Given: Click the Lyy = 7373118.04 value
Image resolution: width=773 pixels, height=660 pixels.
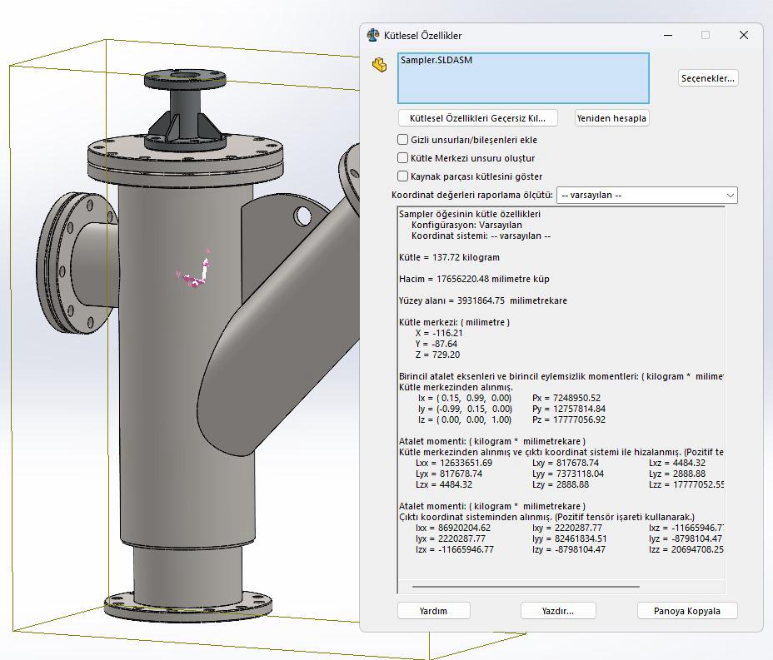Looking at the screenshot, I should tap(568, 474).
